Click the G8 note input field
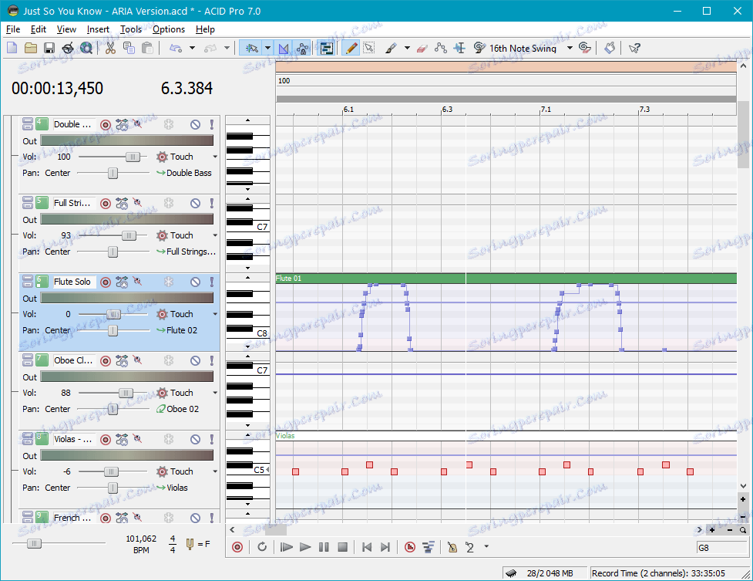Screen dimensions: 753x581 point(721,548)
